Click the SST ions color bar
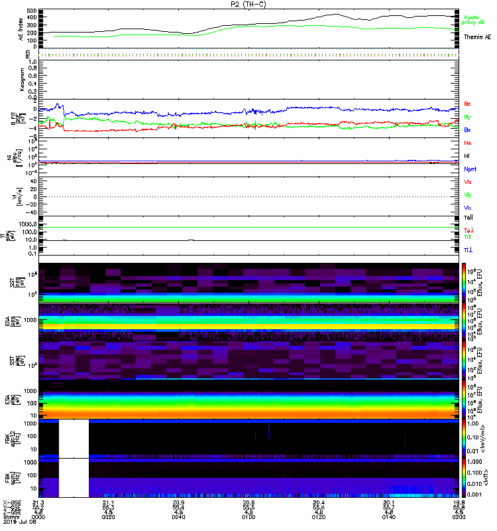The width and height of the screenshot is (497, 531). [x=464, y=283]
